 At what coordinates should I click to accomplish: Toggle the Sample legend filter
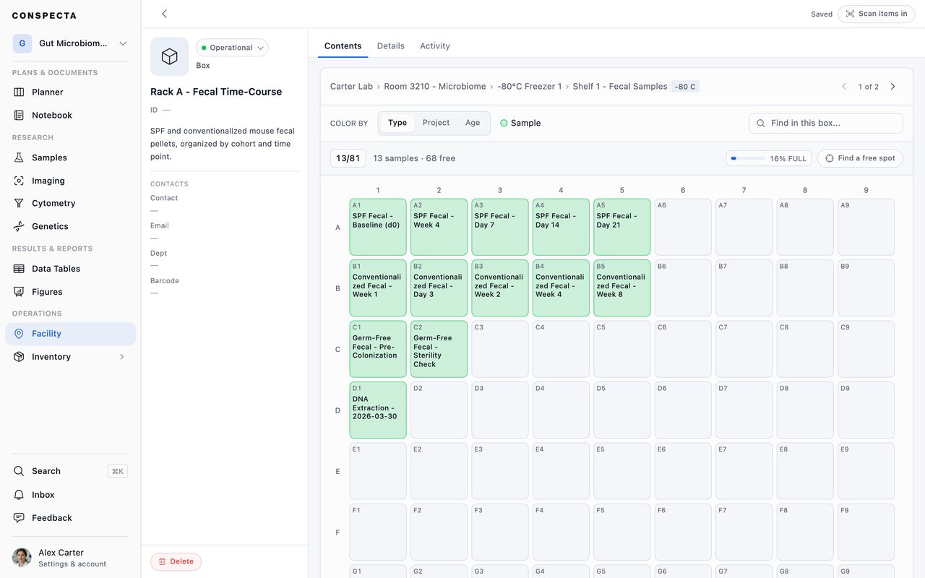pos(520,123)
